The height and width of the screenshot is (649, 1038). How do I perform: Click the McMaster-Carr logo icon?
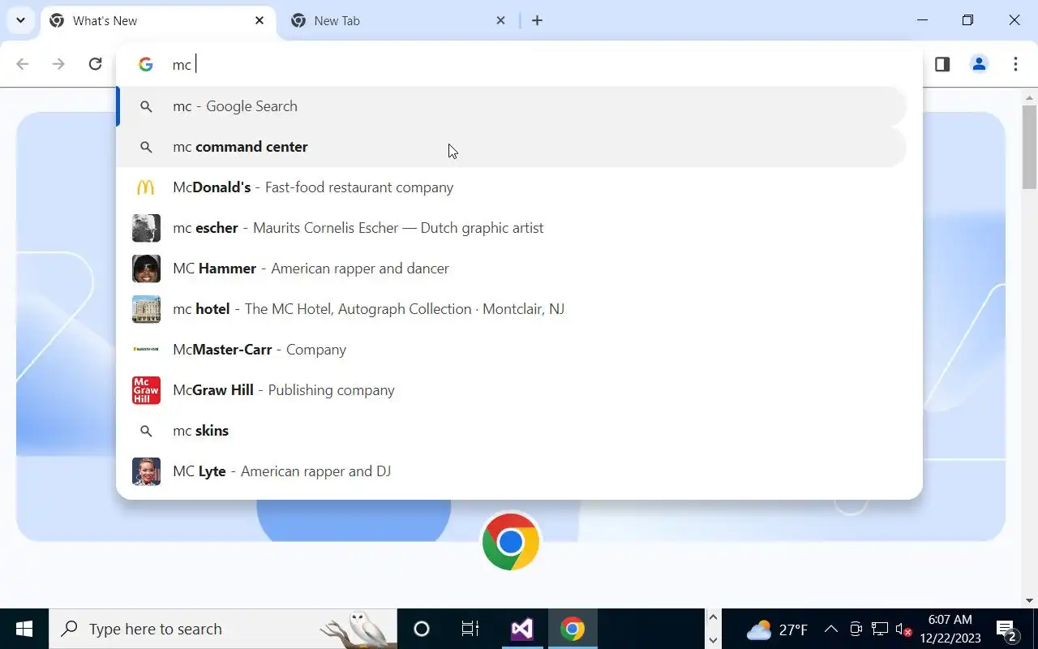click(x=146, y=350)
